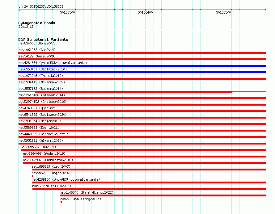Click the blue bar under nsv6553457 (Sedlazeck2020)
Viewport: 275px width, 214px height.
pos(142,72)
